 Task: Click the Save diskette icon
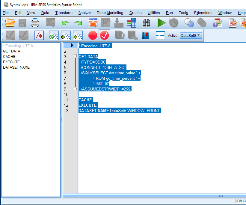coord(22,23)
